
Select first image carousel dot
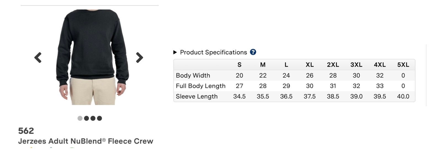[80, 118]
